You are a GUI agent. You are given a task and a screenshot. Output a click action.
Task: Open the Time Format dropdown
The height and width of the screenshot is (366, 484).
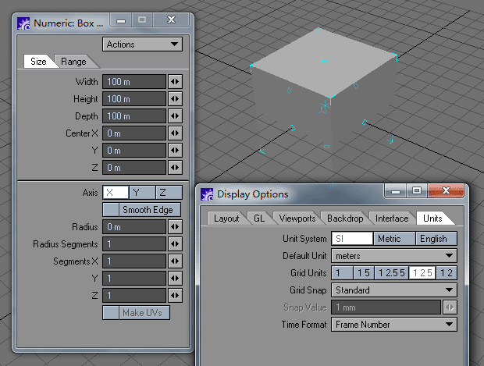click(x=394, y=325)
